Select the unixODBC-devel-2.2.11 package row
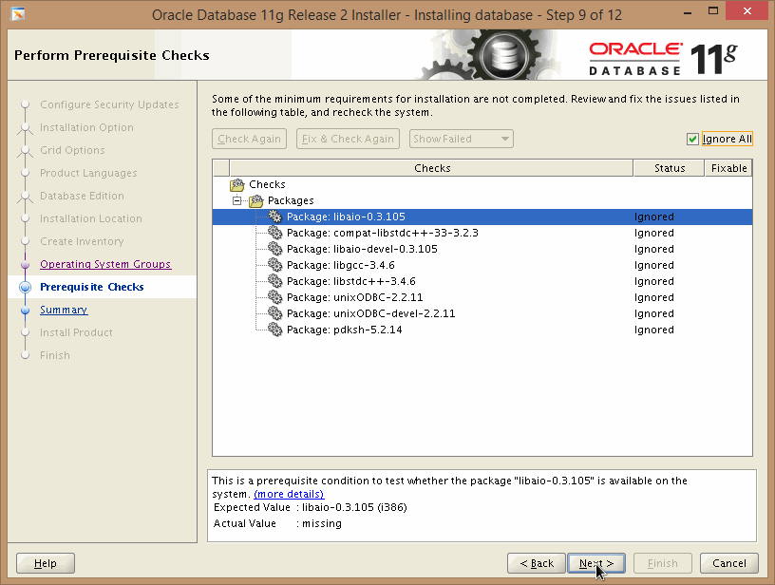The height and width of the screenshot is (585, 775). point(370,313)
